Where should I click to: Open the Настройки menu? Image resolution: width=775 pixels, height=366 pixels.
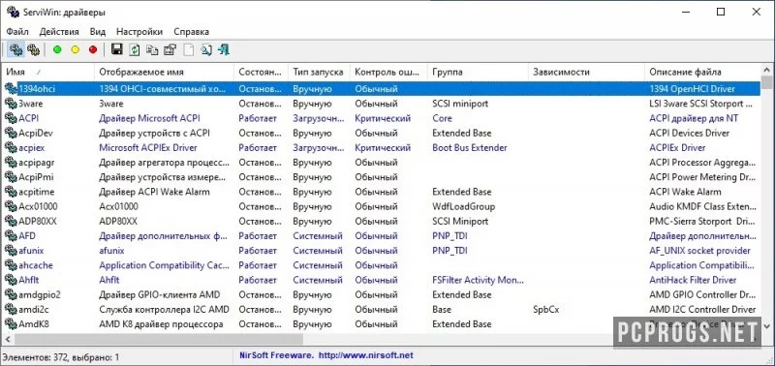139,32
